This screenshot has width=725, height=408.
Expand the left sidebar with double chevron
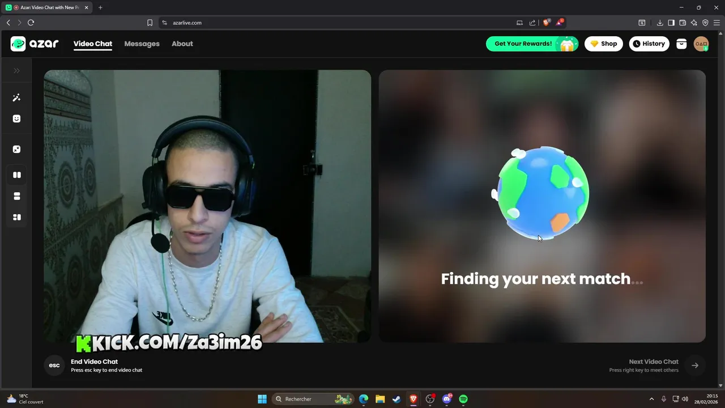[16, 71]
